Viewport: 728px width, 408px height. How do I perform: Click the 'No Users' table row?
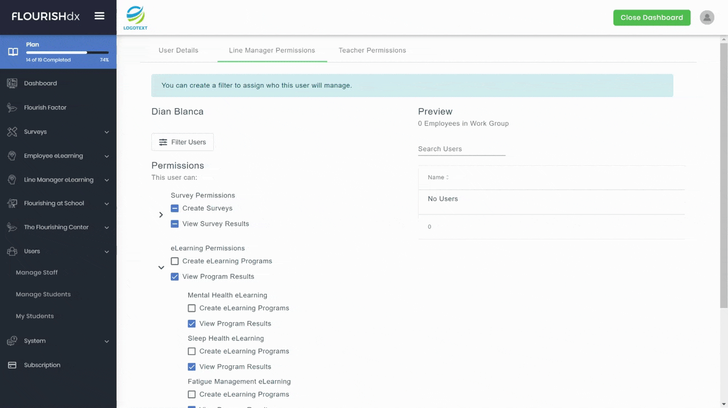click(552, 199)
